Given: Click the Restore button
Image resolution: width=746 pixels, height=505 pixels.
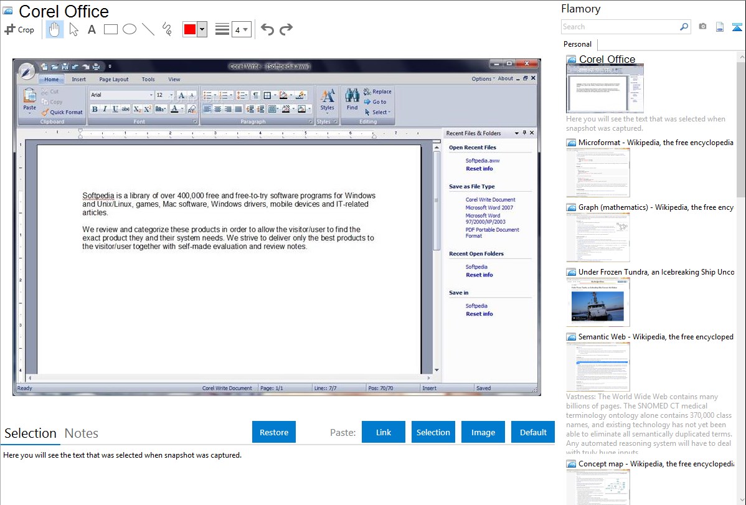Looking at the screenshot, I should (x=274, y=432).
